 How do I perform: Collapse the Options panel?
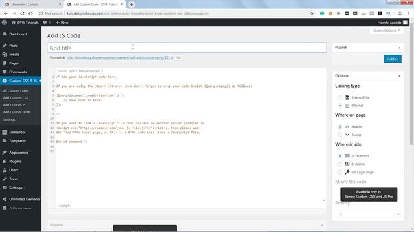400,76
